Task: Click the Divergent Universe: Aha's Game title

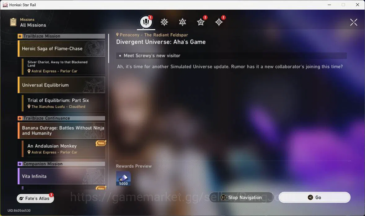Action: coord(161,42)
